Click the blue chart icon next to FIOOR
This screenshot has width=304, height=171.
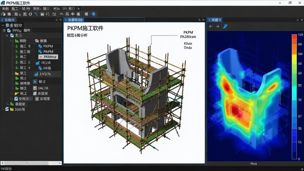click(38, 63)
